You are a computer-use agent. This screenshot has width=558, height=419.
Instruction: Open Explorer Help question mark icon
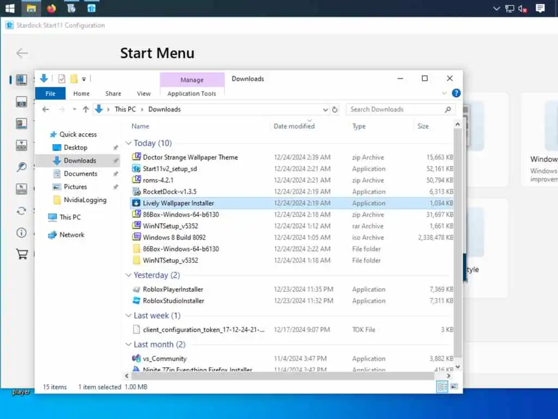456,93
